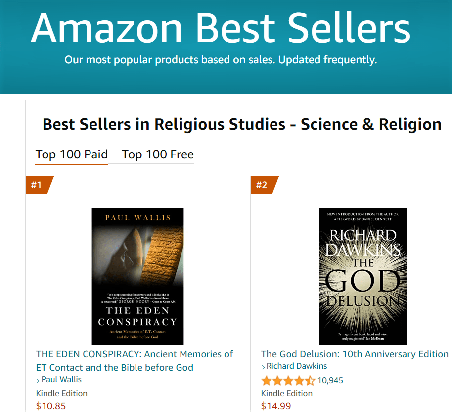Viewport: 452px width, 412px height.
Task: Open the Top 100 Free tab
Action: click(157, 154)
